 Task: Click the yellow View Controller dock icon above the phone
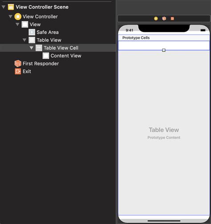click(x=156, y=19)
